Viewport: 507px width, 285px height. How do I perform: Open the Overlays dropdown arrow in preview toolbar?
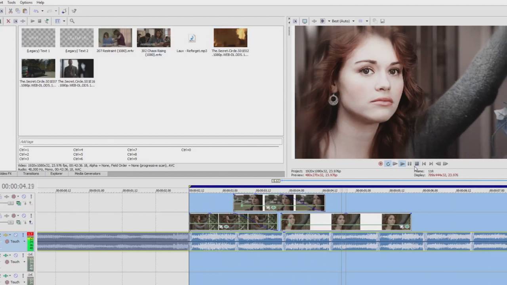point(367,21)
